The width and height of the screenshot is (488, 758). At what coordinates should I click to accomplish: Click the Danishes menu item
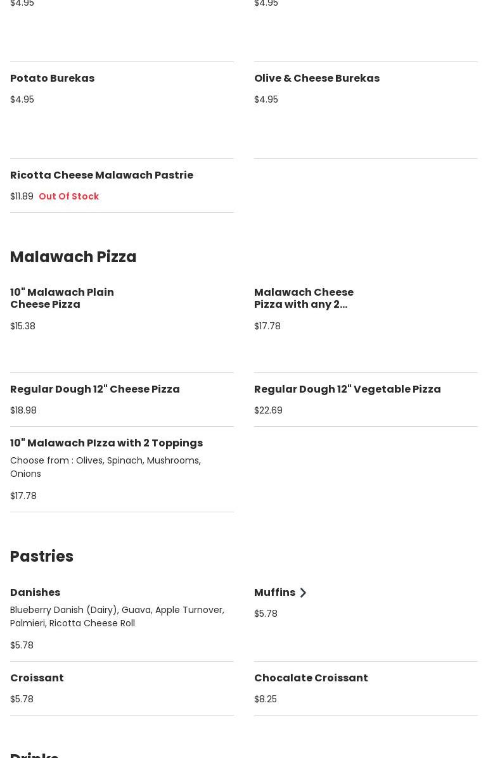[x=35, y=593]
